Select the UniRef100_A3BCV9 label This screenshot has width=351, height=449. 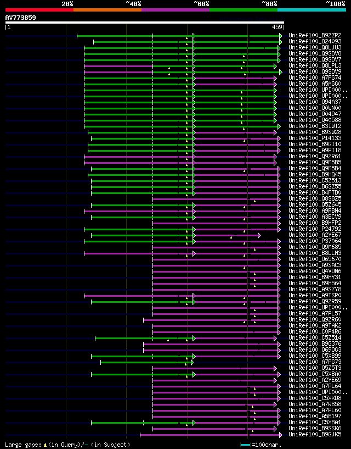(315, 217)
